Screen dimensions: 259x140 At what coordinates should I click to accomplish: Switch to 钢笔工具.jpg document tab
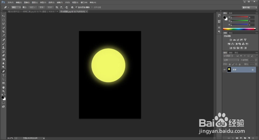click(32, 12)
